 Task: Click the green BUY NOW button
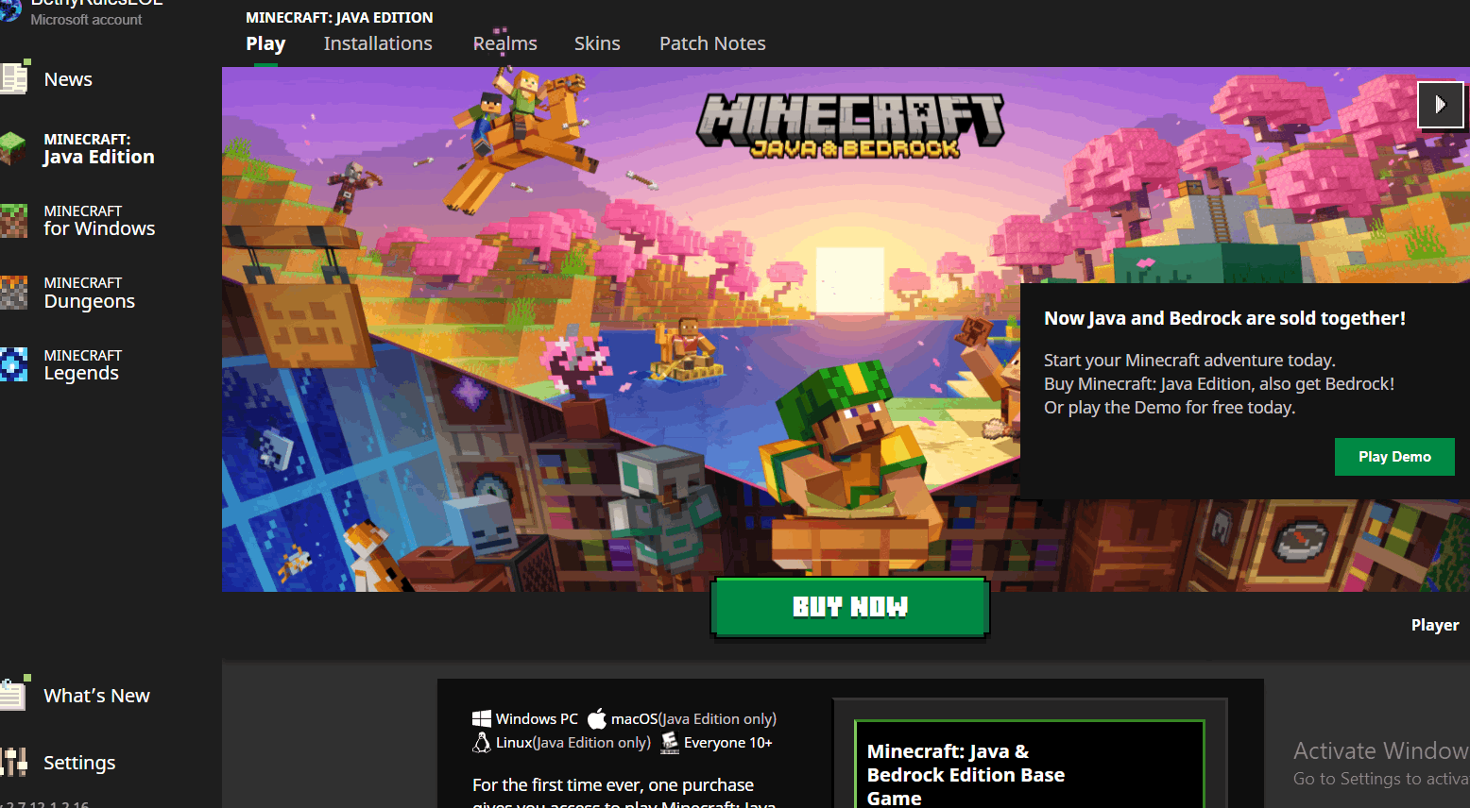click(850, 607)
